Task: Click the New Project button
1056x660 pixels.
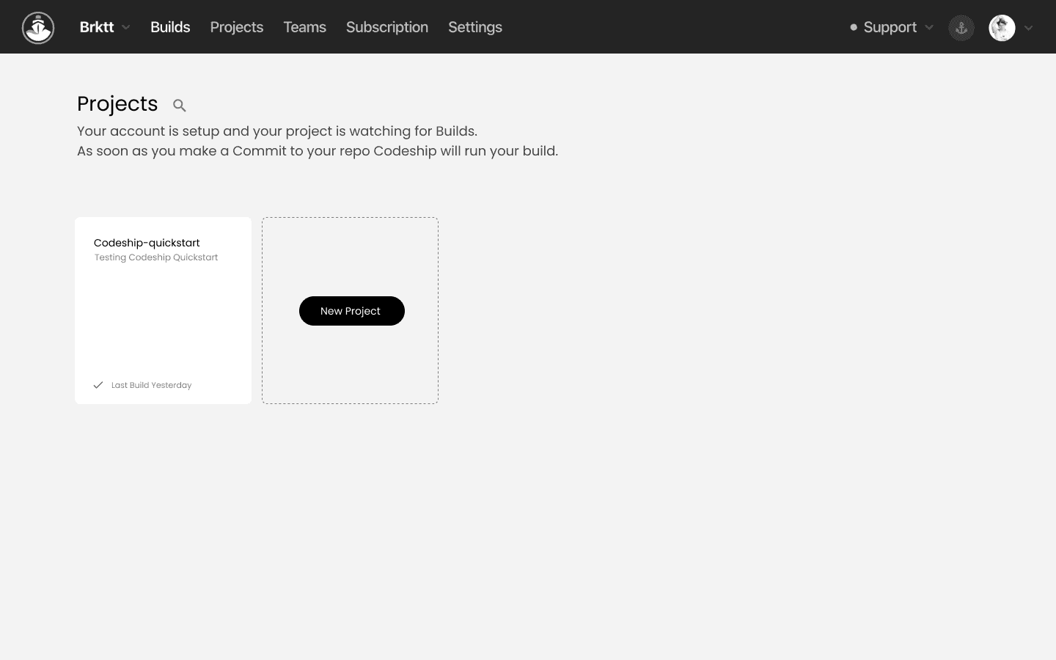Action: coord(352,311)
